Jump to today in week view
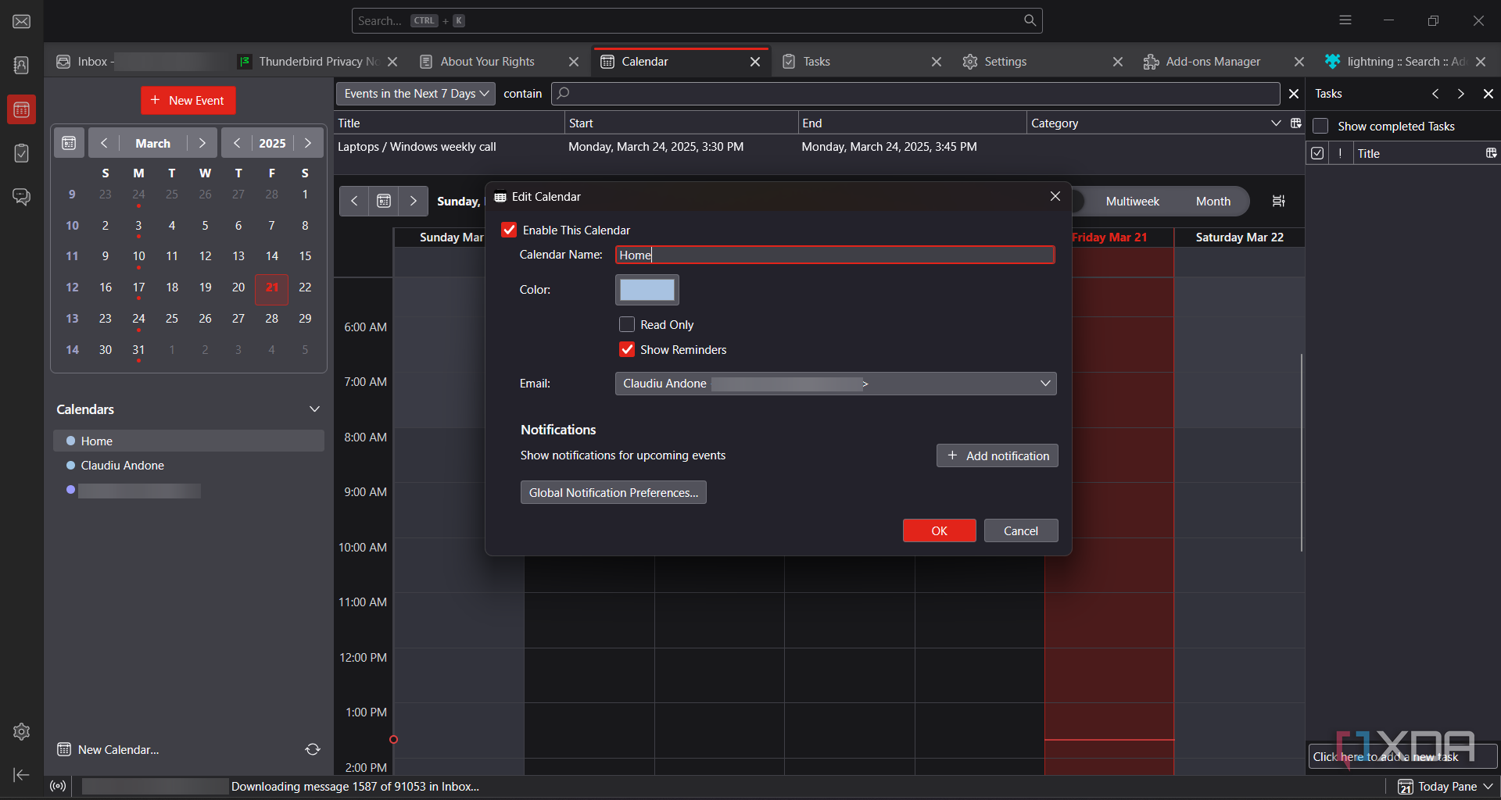This screenshot has height=800, width=1501. (x=384, y=202)
